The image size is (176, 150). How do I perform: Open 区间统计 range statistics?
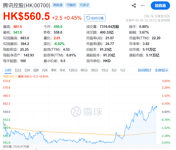[x=145, y=70]
